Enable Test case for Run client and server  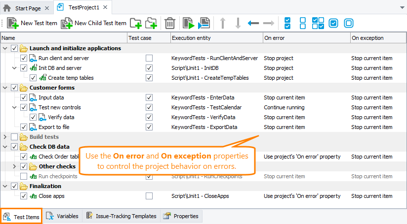(x=149, y=58)
